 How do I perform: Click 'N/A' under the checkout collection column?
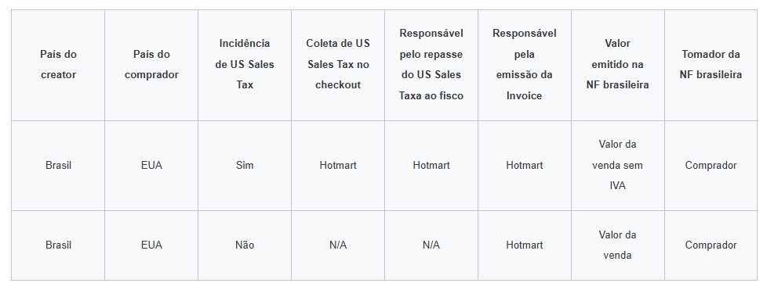338,245
